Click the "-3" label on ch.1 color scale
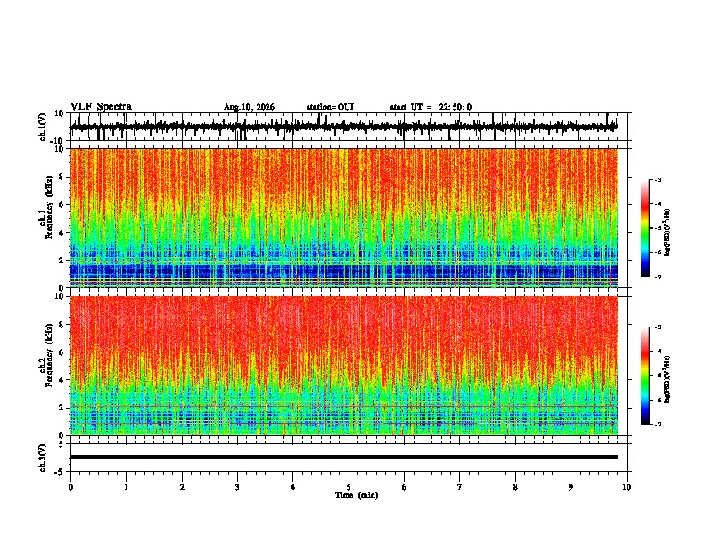Screen dimensions: 706x546 click(657, 180)
